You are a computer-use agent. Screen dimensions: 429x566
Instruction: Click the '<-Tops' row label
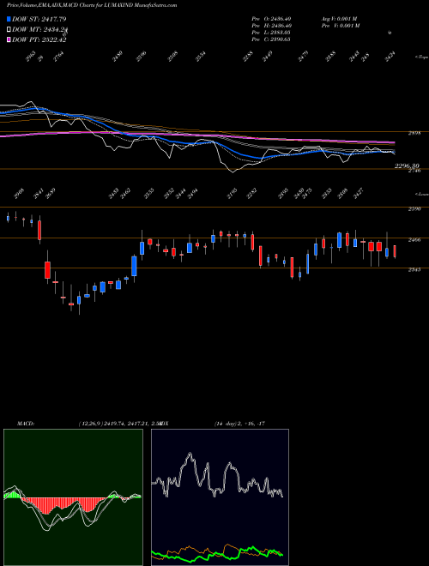tap(421, 57)
